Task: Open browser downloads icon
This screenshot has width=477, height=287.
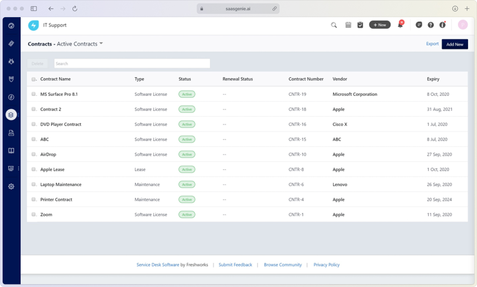Action: pos(455,9)
